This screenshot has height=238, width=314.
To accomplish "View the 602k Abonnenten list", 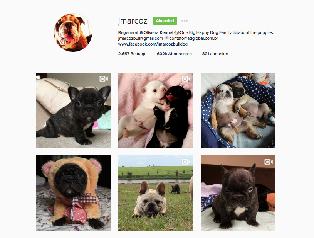I will [174, 54].
